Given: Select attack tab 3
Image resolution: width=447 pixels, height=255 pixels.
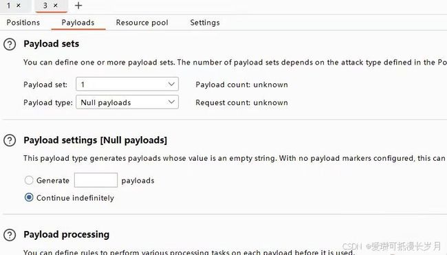Looking at the screenshot, I should tap(45, 5).
